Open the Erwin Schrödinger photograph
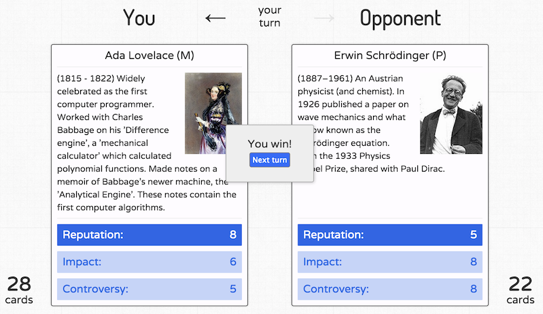Image resolution: width=543 pixels, height=314 pixels. 451,113
